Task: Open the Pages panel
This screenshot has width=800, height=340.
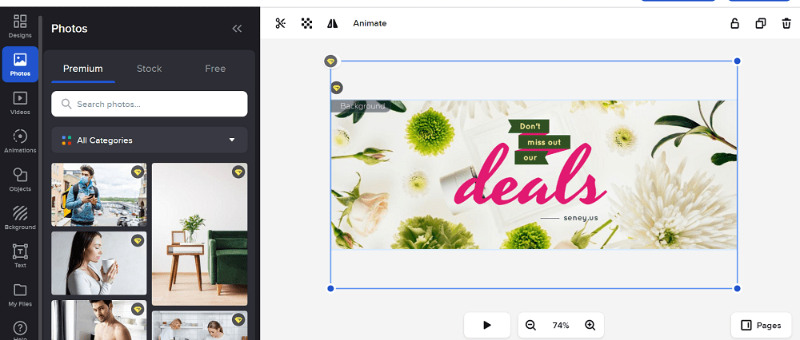Action: click(762, 326)
